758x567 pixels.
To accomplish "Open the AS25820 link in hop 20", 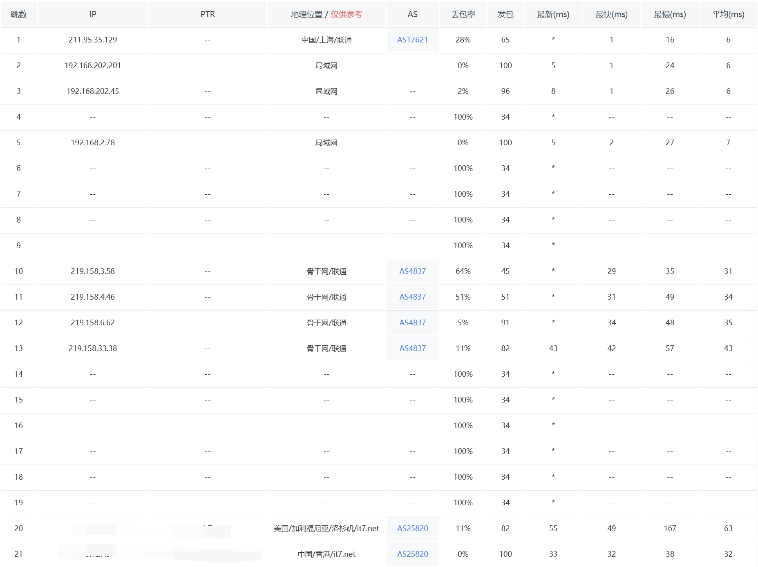I will point(413,528).
